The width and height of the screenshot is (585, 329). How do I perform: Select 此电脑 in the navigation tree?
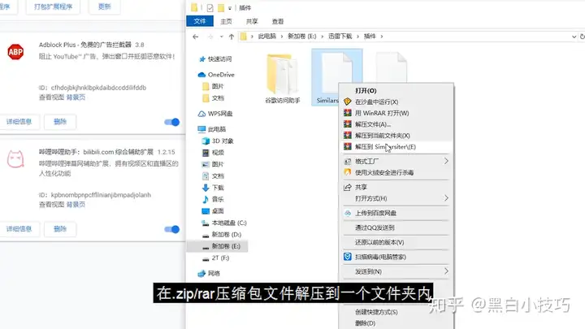211,129
